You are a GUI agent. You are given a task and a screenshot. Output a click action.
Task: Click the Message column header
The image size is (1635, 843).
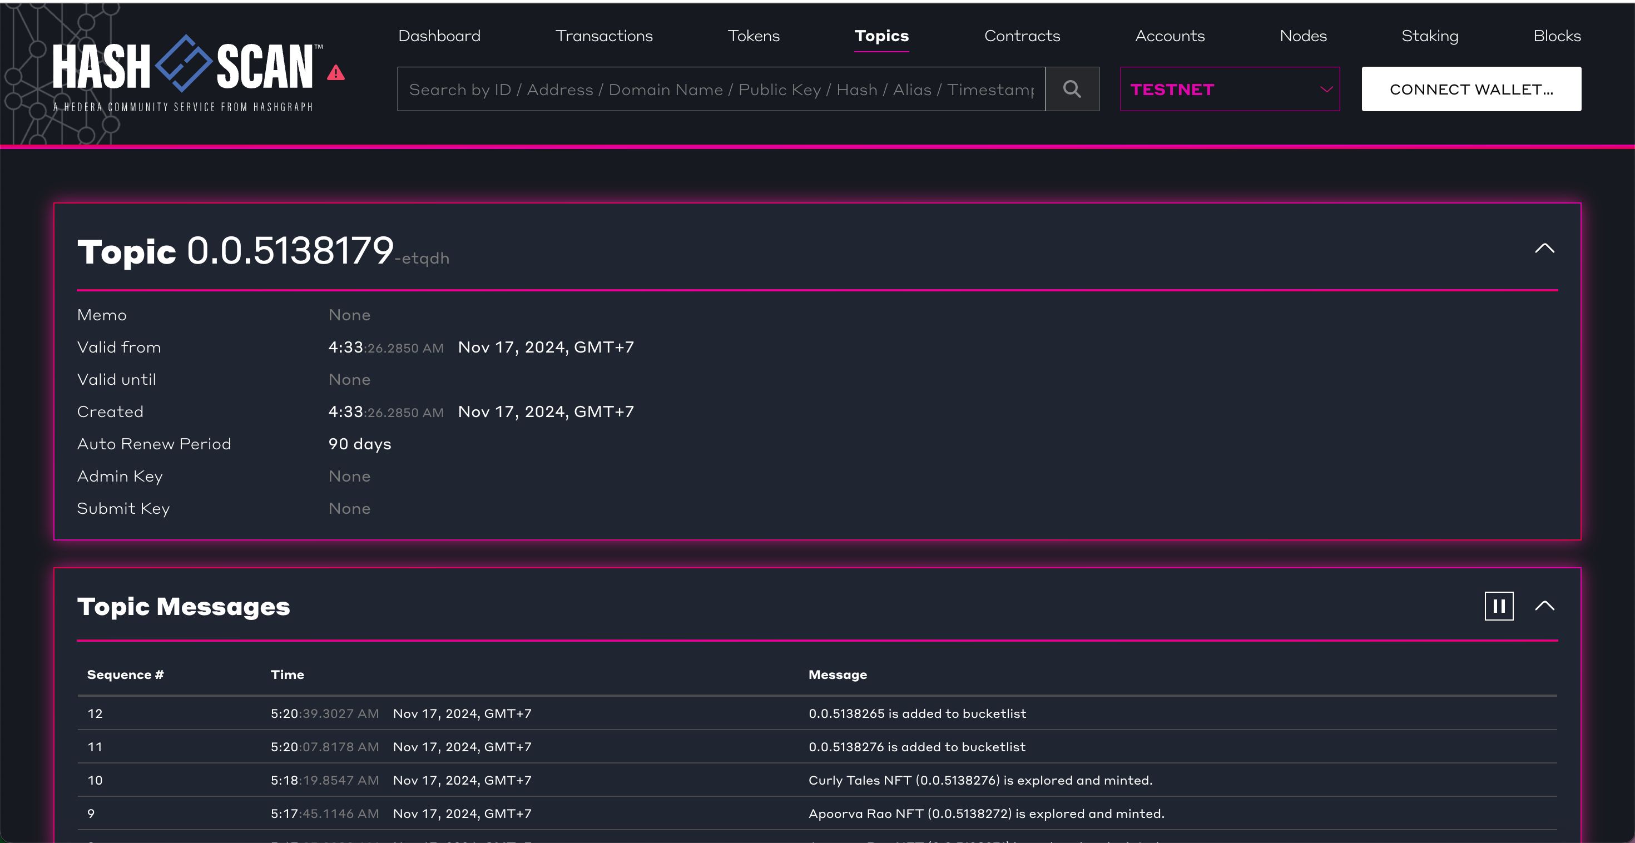tap(838, 675)
